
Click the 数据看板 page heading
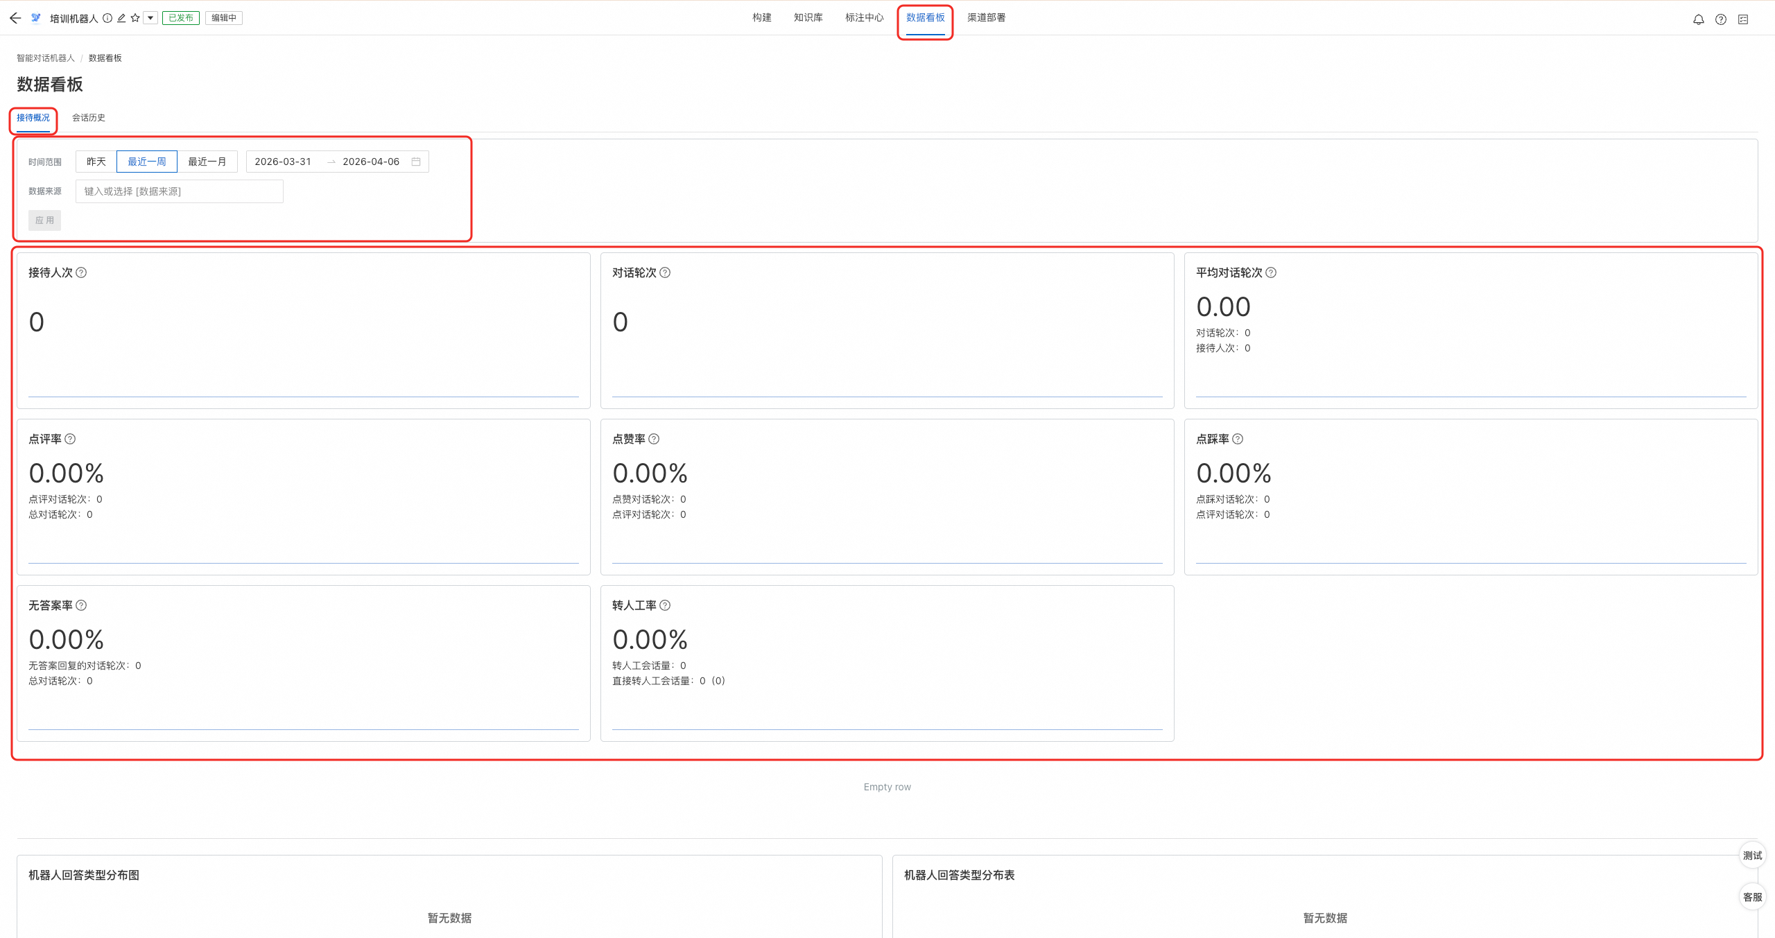(50, 85)
